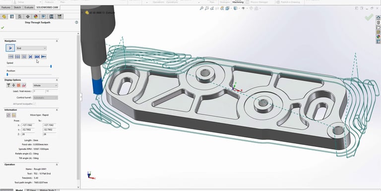
Task: Toggle the tool display icon in Display Options
Action: 8,85
